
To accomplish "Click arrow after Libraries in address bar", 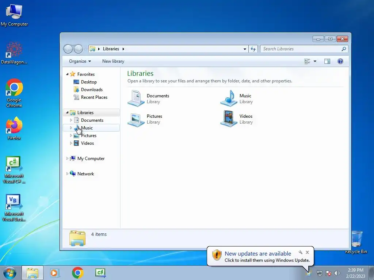I will click(123, 49).
